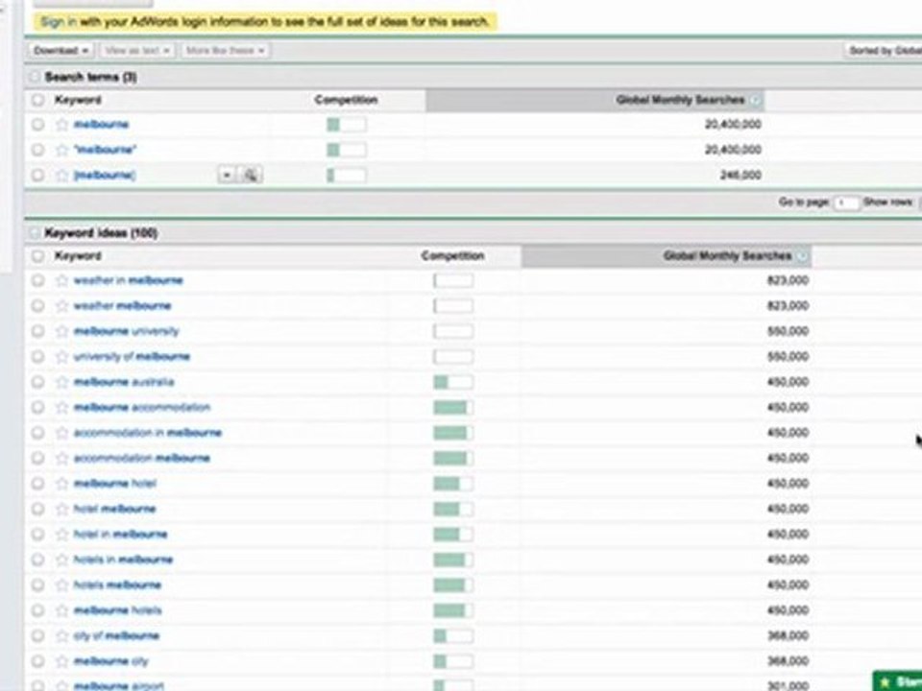Star the 'weather melbourne' keyword
The height and width of the screenshot is (691, 922).
[61, 305]
